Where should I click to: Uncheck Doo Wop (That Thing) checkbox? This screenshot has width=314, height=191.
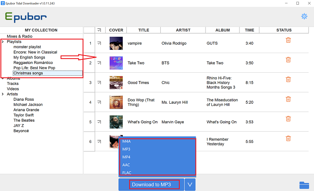(x=99, y=102)
